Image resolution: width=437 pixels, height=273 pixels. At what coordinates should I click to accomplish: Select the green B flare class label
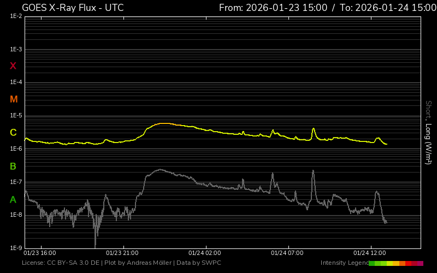point(13,167)
